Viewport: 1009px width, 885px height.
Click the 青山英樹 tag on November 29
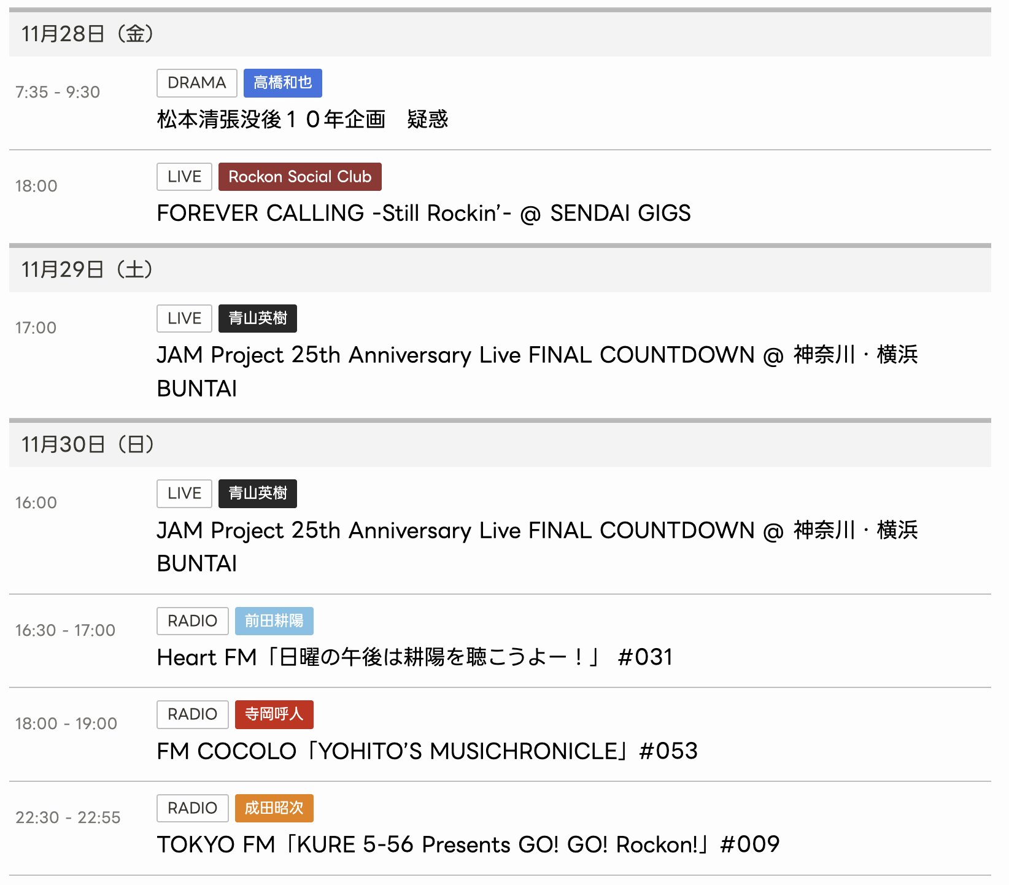(257, 319)
